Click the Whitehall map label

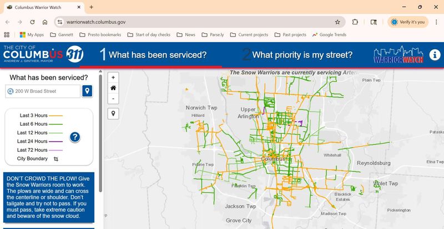332,155
